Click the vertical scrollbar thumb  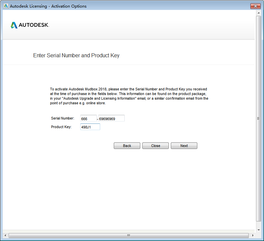click(259, 119)
